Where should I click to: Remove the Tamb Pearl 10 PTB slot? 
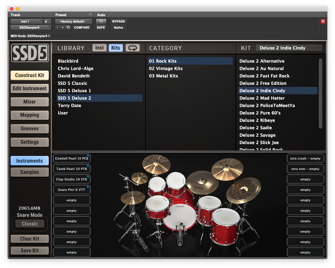coord(88,166)
